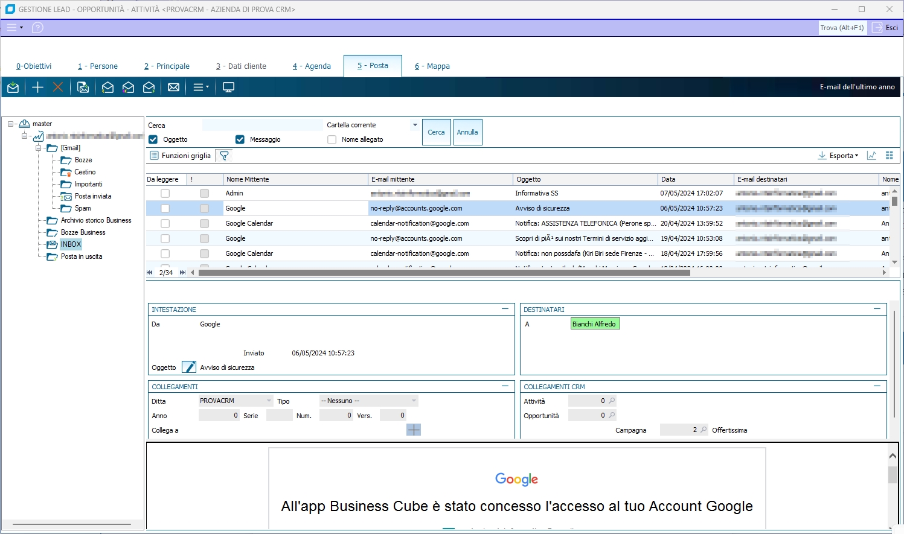
Task: Enable the Nome allegato checkbox
Action: pos(332,139)
